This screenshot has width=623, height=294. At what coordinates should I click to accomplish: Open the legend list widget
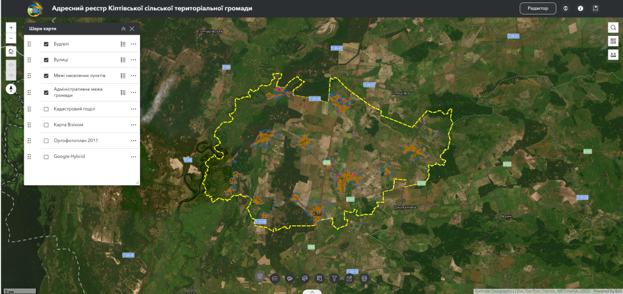pos(275,278)
